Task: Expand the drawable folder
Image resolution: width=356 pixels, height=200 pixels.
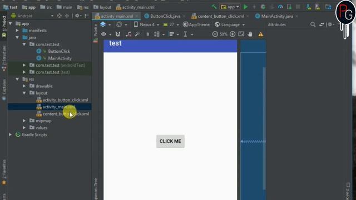Action: [24, 86]
